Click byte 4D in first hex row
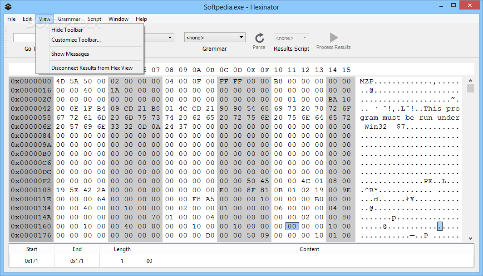Screen dimensions: 483x276 coord(60,81)
